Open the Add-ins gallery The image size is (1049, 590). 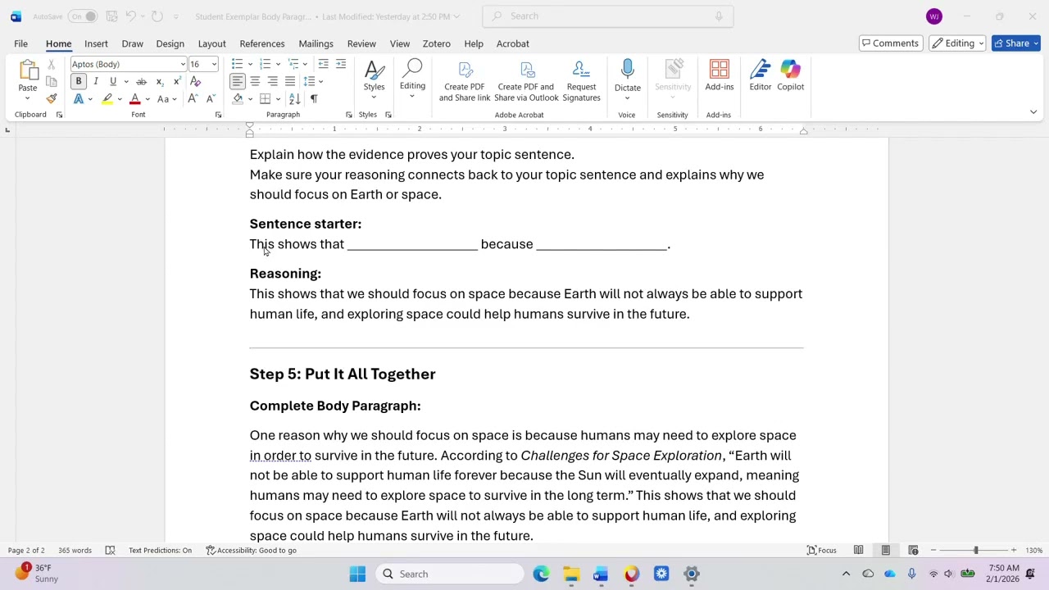(720, 75)
